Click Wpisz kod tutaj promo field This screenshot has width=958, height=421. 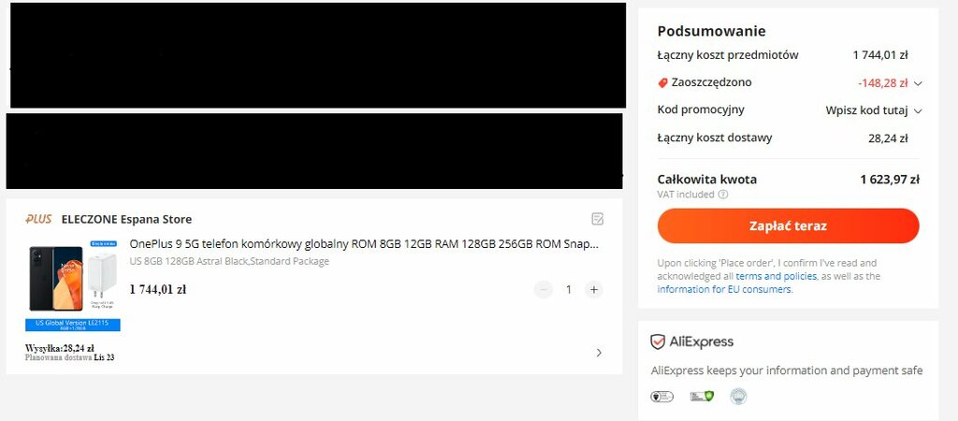click(x=866, y=110)
